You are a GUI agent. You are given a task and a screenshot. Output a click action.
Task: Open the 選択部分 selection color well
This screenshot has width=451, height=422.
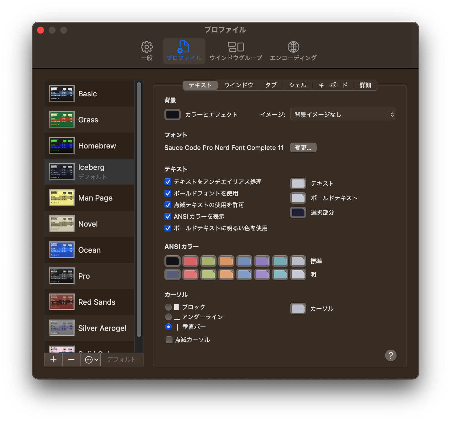click(x=298, y=212)
